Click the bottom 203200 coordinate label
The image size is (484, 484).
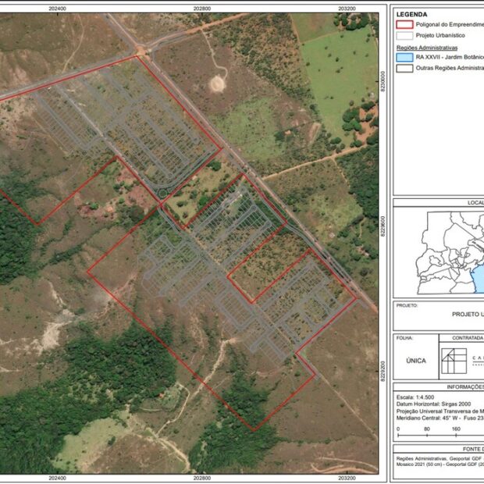(347, 478)
